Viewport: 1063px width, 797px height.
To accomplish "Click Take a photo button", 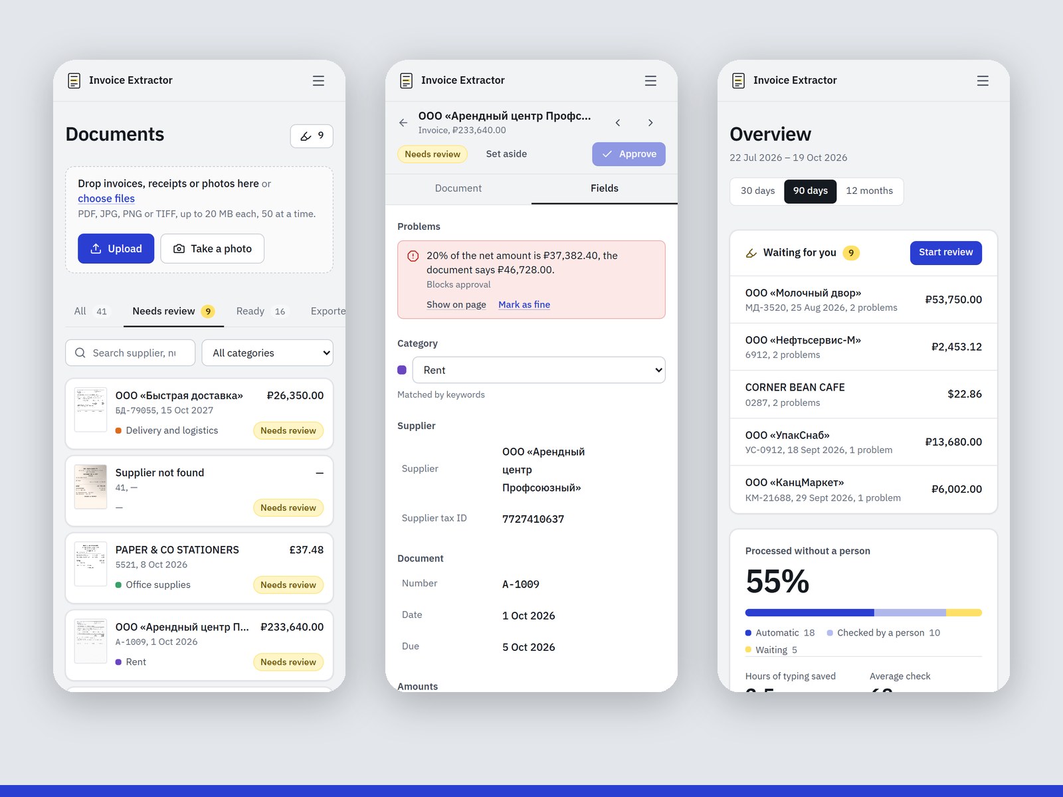I will 213,248.
